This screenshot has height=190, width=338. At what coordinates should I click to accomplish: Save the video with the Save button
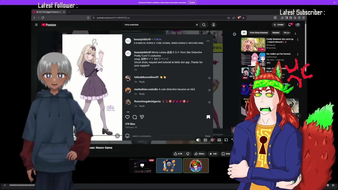coord(226,154)
